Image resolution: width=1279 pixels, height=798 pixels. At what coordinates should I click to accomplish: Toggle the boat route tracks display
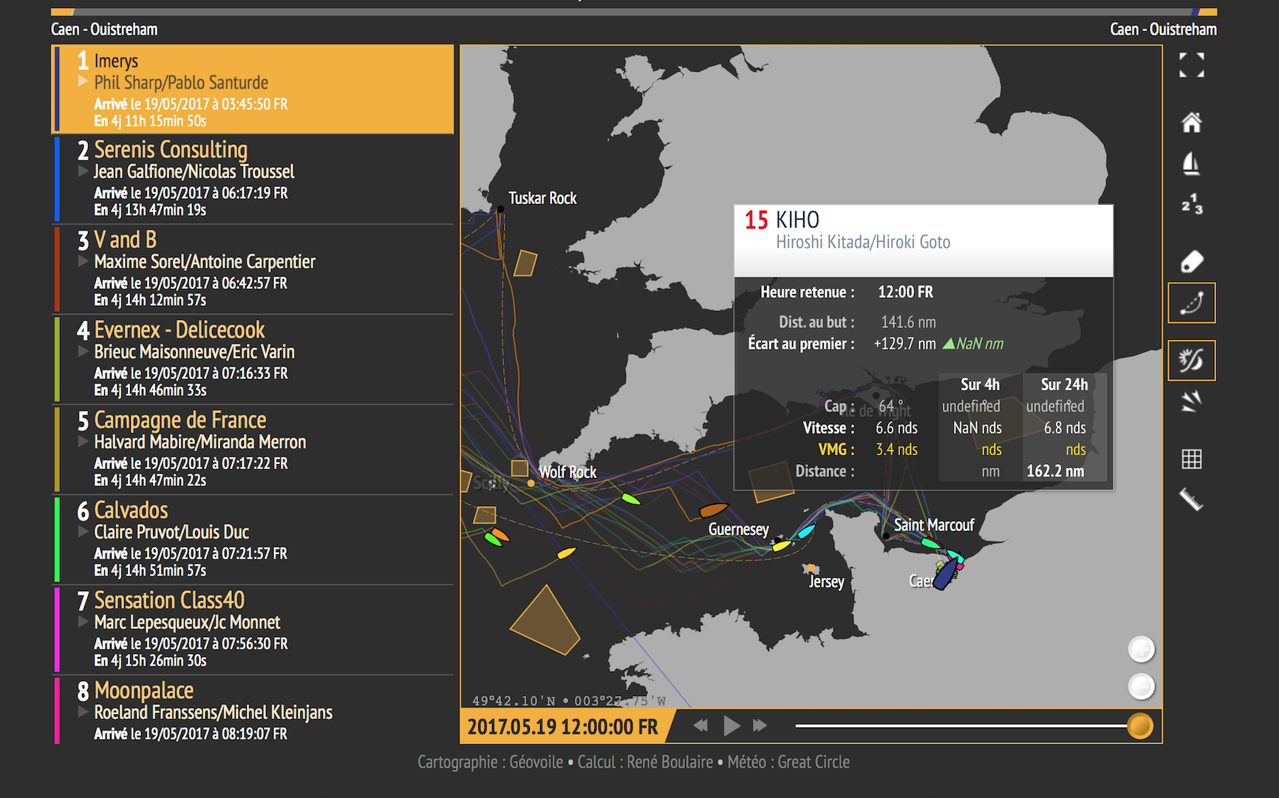pyautogui.click(x=1191, y=303)
